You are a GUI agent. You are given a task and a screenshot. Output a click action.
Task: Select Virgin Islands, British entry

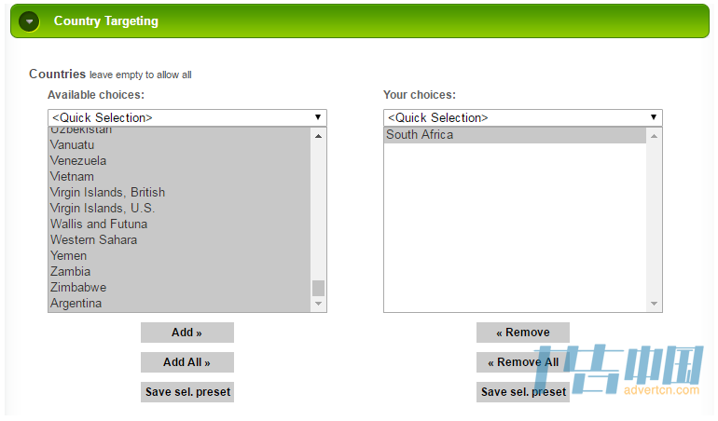pyautogui.click(x=179, y=192)
